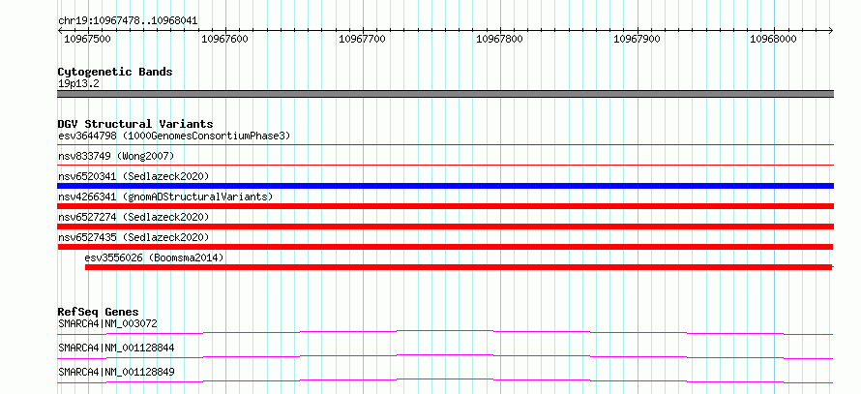The image size is (861, 394).
Task: Open variant nsv6527274 (Sedlazeck2020) label
Action: tap(134, 217)
